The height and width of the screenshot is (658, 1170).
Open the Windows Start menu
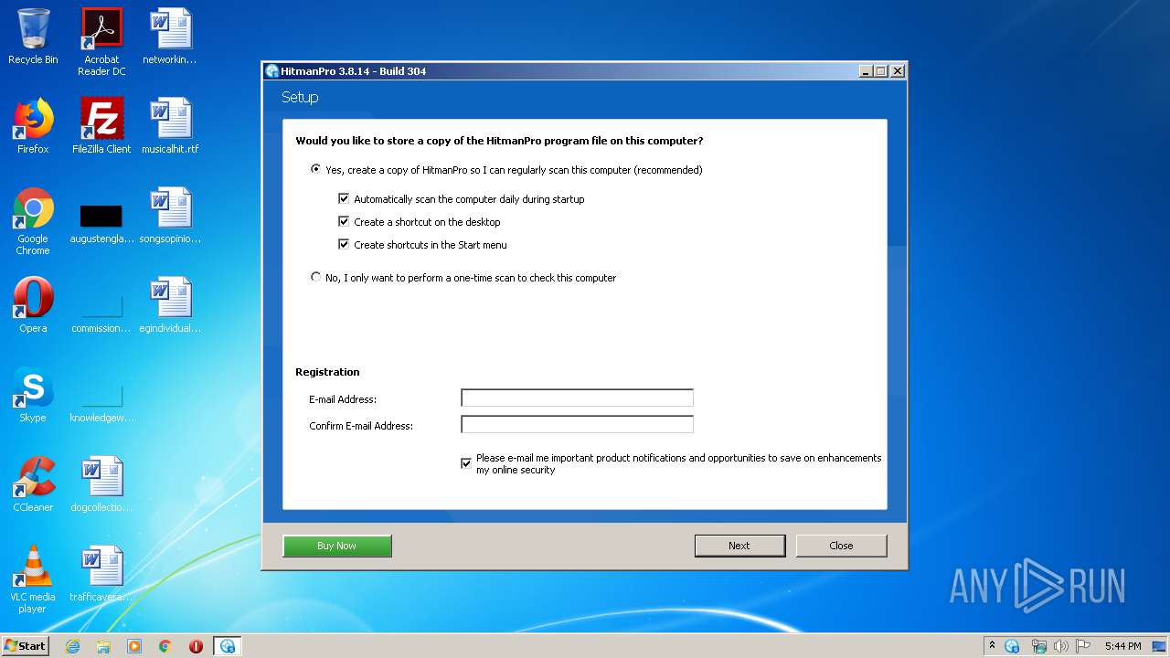[26, 646]
